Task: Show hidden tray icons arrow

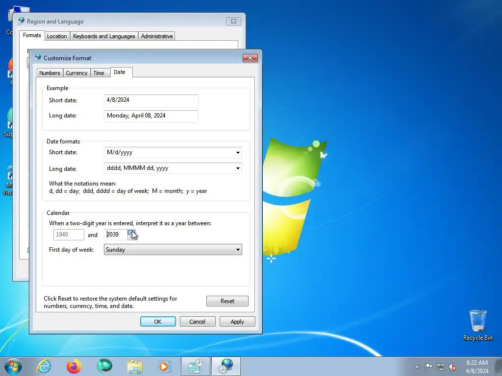Action: click(417, 367)
